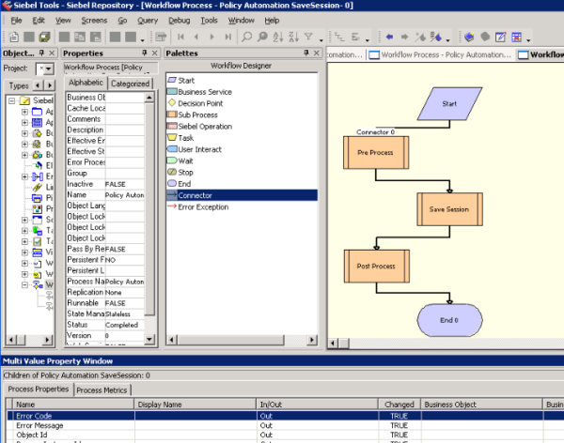Click the blue back arrow icon
The width and height of the screenshot is (564, 443).
click(389, 37)
